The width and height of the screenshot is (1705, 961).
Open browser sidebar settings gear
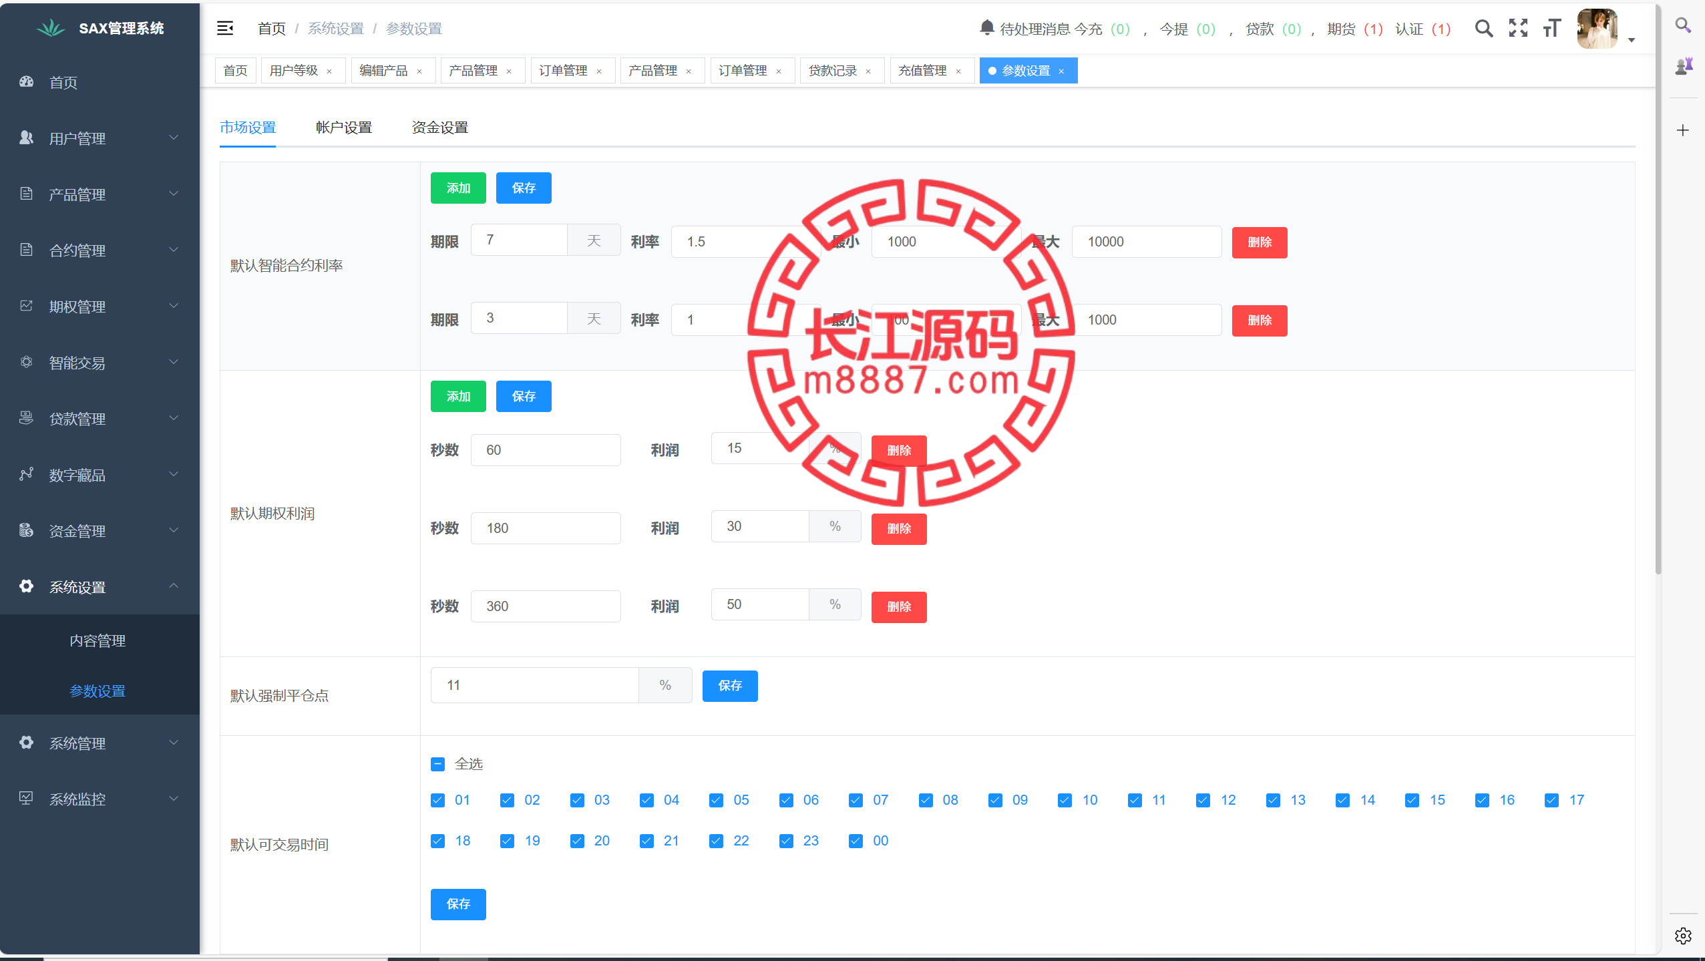[1683, 936]
